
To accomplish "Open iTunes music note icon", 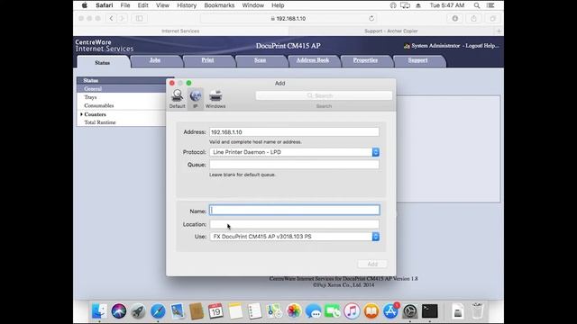I will [352, 311].
